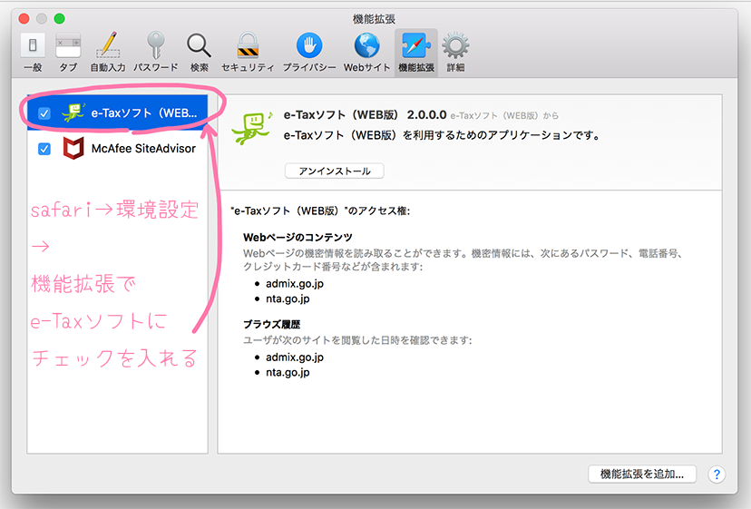Image resolution: width=751 pixels, height=509 pixels.
Task: Open the プライバシー (Privacy) hand pane
Action: tap(309, 53)
